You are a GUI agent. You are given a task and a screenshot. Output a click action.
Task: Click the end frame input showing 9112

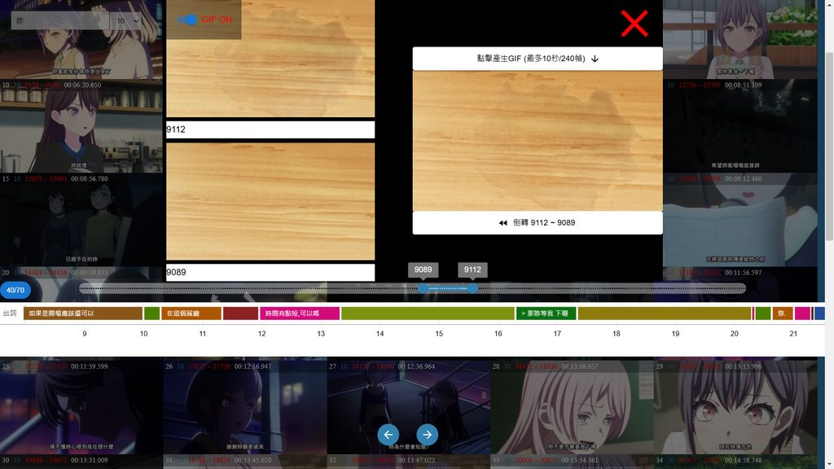[x=270, y=129]
